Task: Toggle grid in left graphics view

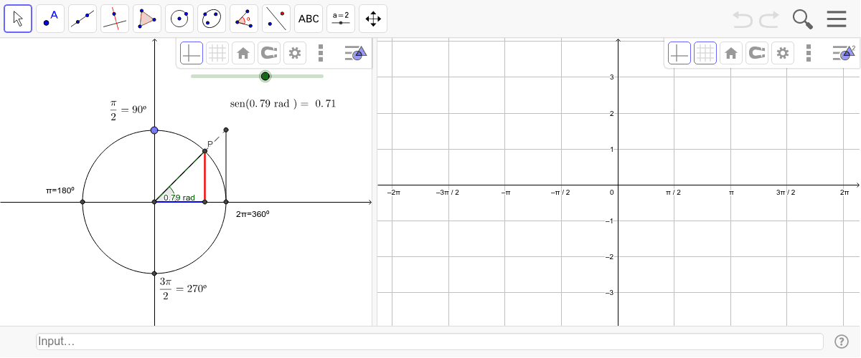Action: [x=217, y=53]
